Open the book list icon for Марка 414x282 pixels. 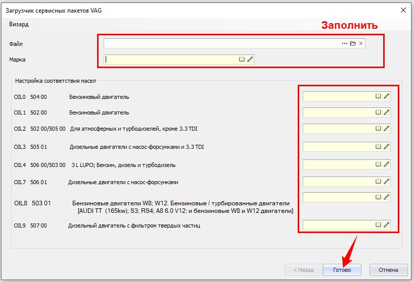coord(242,60)
